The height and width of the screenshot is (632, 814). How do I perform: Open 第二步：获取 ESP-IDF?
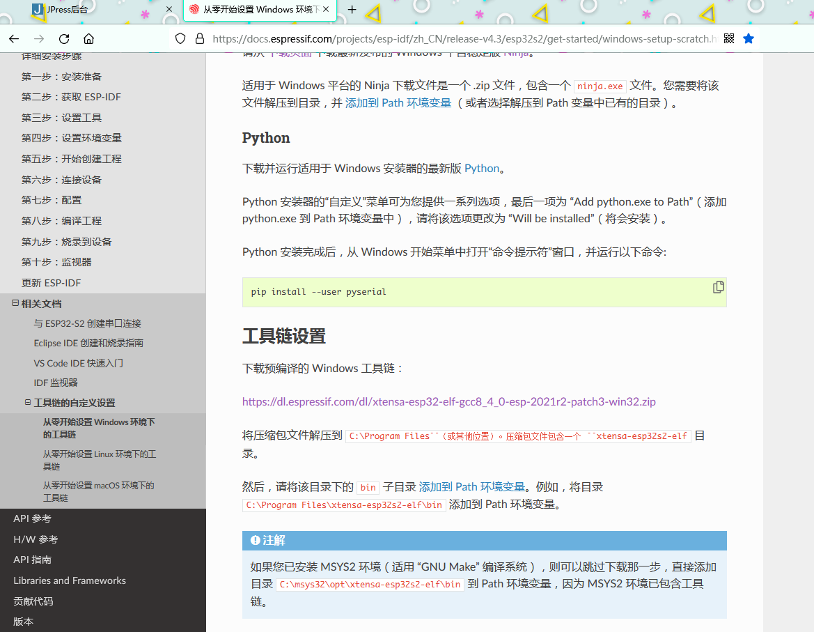(x=71, y=97)
